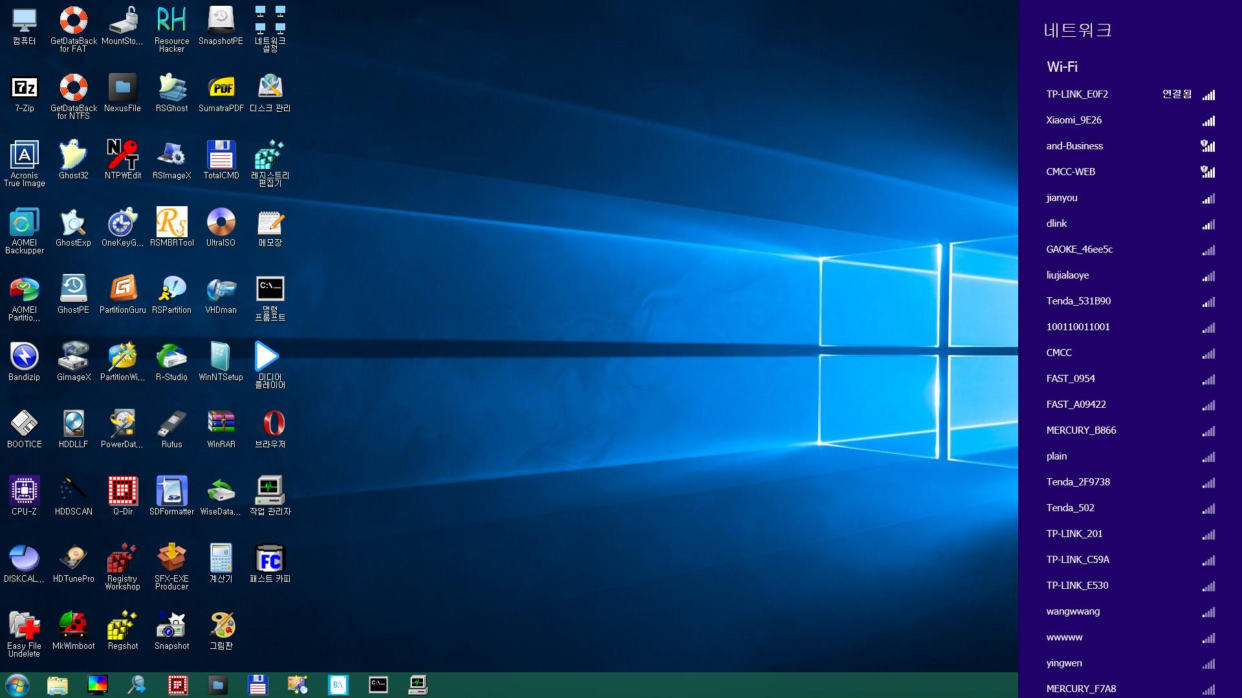Select the FAST_0954 Wi-Fi network
Screen dimensions: 1242x698
click(1130, 379)
